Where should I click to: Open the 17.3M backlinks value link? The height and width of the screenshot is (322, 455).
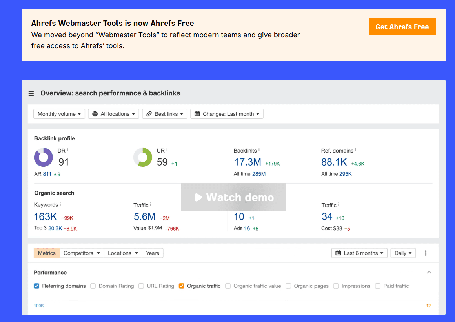pos(248,162)
